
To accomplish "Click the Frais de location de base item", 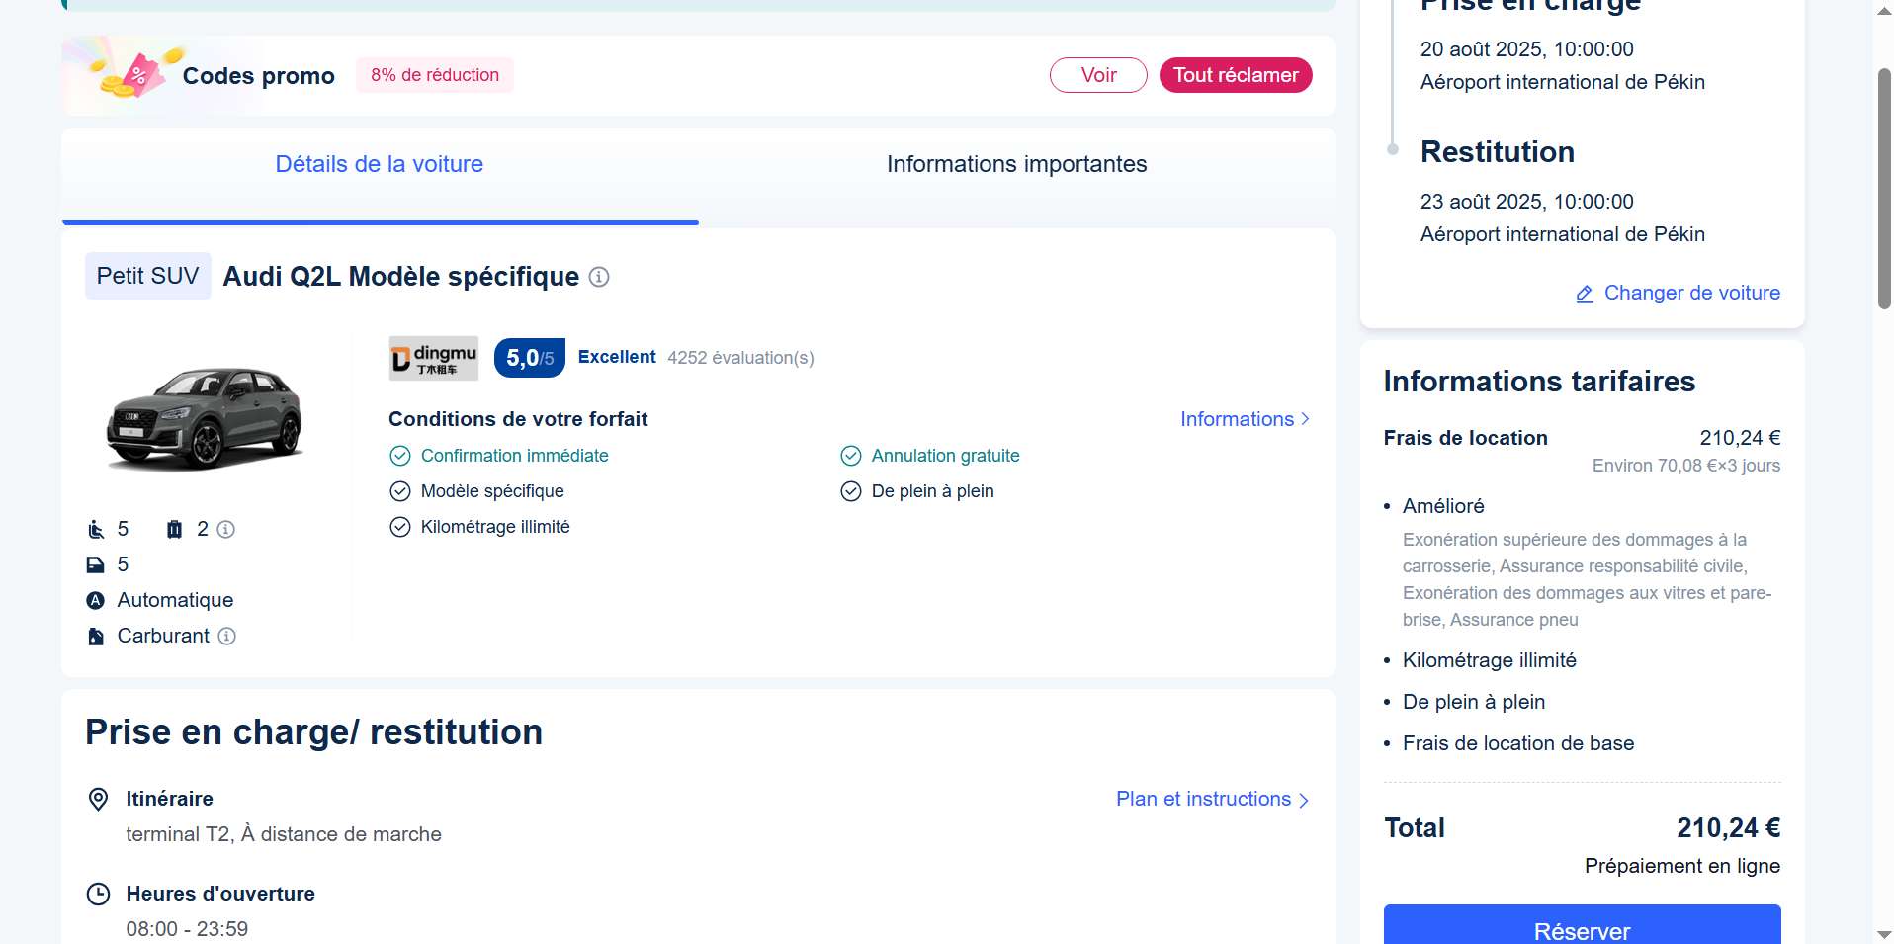I will tap(1518, 743).
